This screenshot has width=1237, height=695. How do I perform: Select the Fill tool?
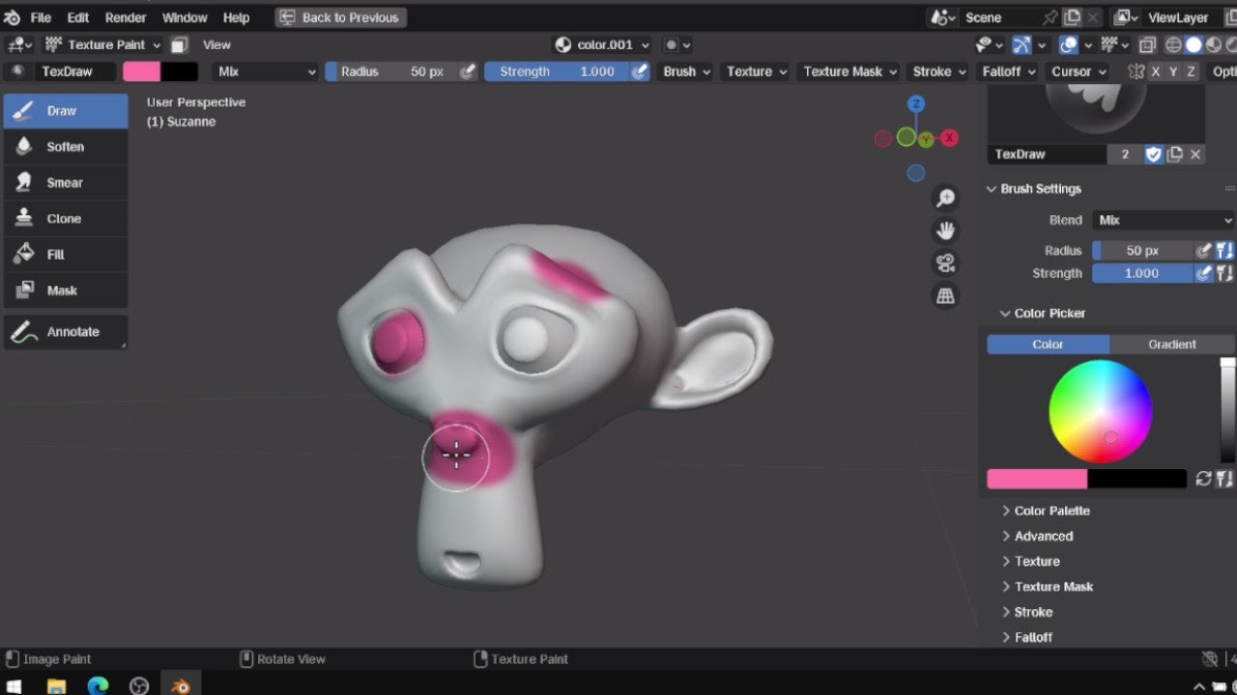click(x=66, y=254)
